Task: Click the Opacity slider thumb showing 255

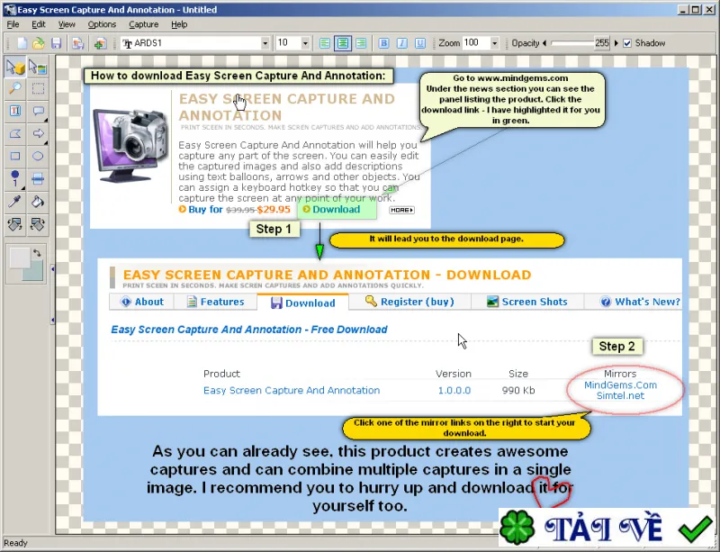Action: coord(601,43)
